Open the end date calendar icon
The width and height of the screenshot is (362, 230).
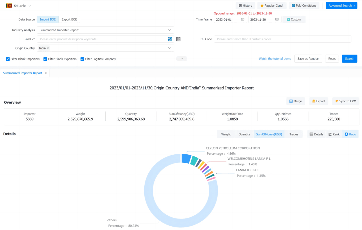point(277,20)
